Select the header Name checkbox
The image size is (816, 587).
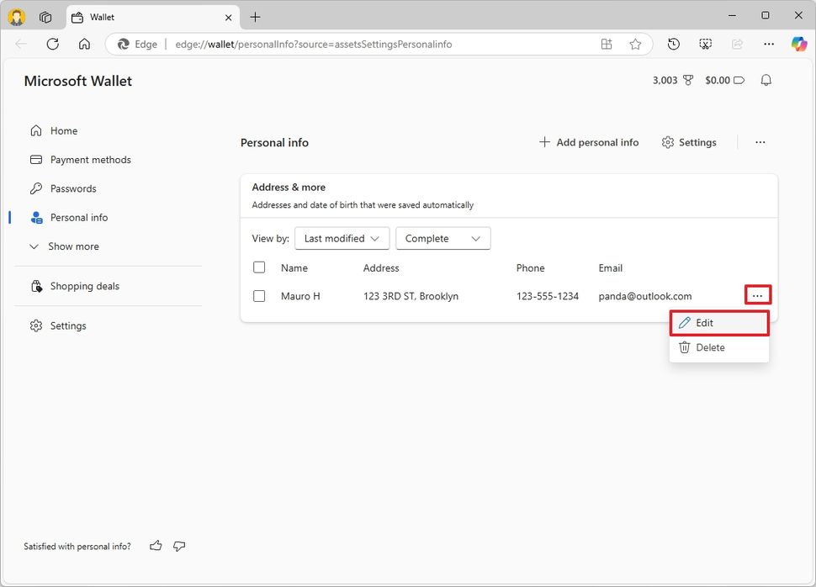tap(259, 267)
